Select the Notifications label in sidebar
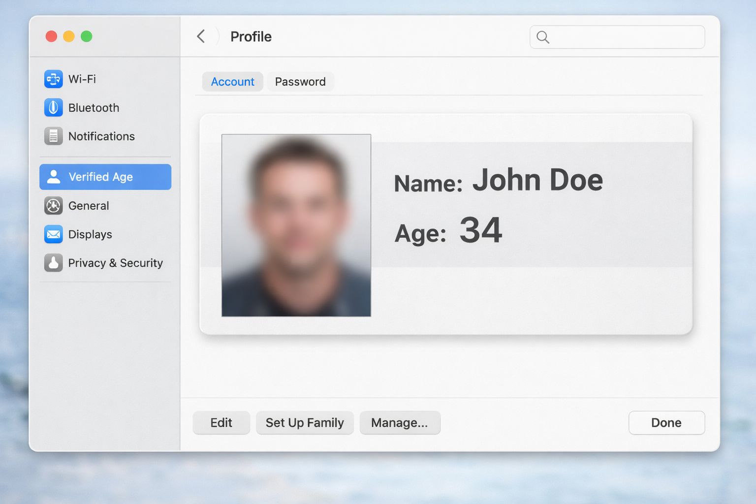The height and width of the screenshot is (504, 756). point(101,136)
